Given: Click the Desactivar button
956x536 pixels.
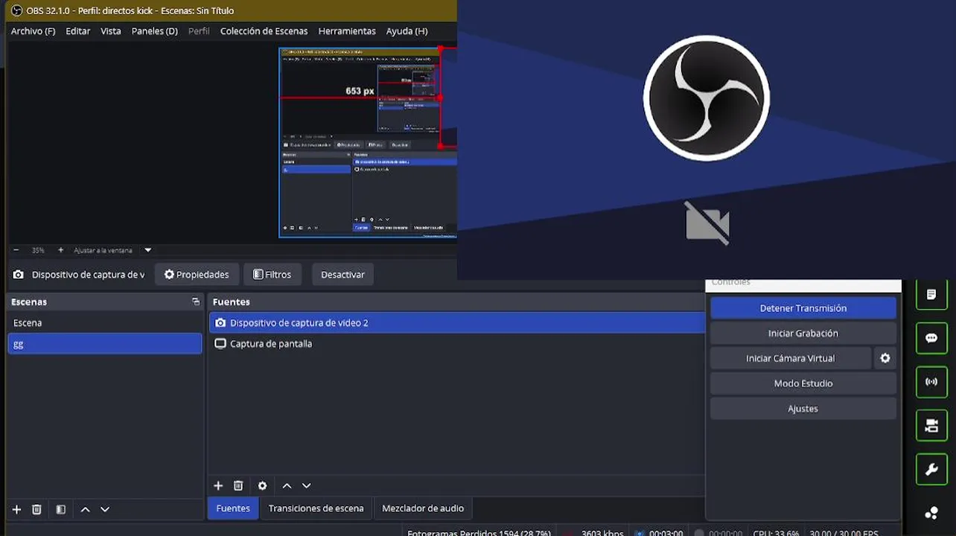Looking at the screenshot, I should [x=342, y=275].
